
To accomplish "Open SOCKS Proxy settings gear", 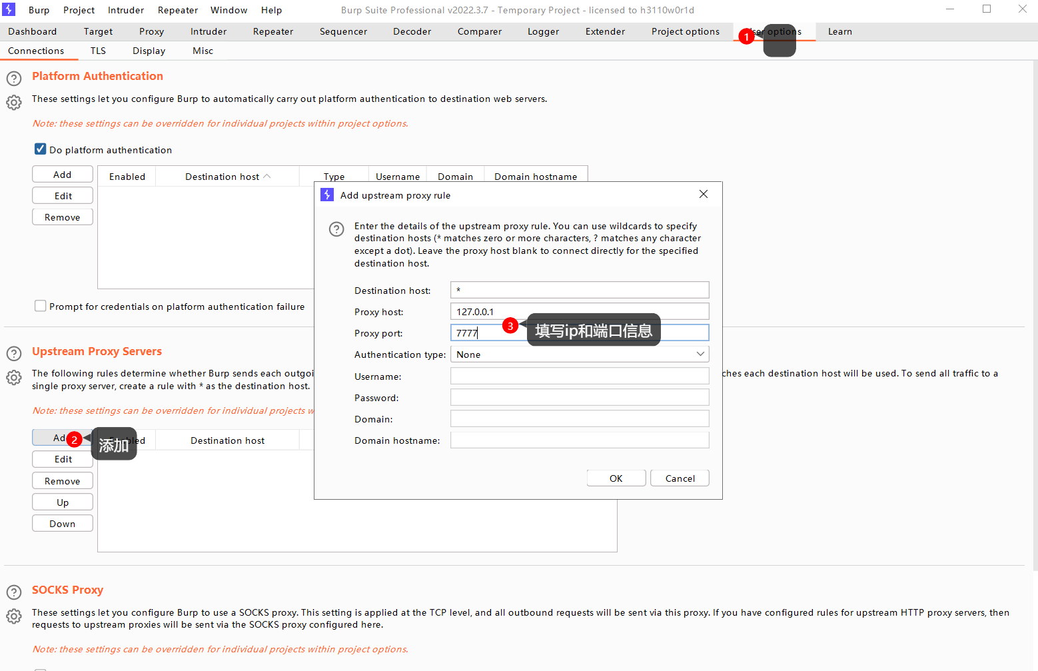I will tap(14, 616).
